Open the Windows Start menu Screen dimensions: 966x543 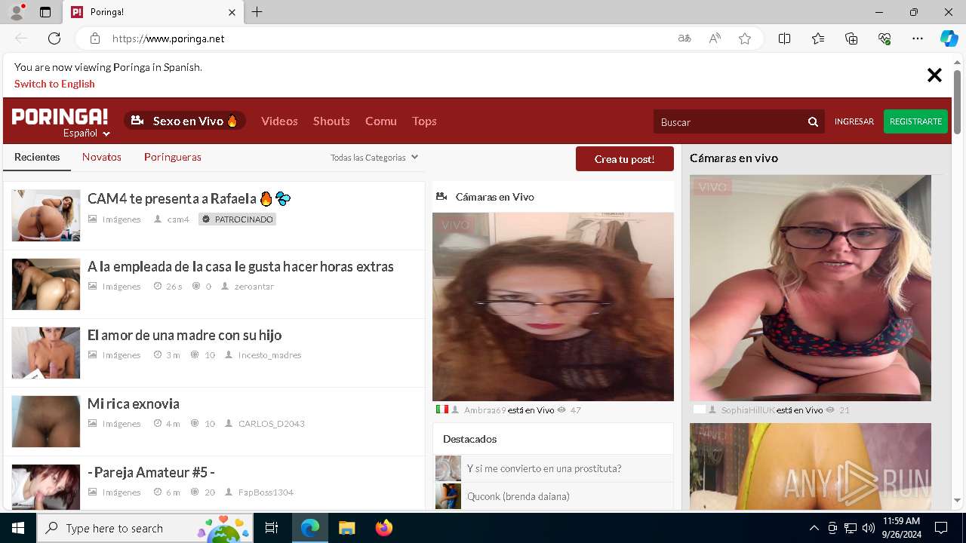[x=18, y=528]
